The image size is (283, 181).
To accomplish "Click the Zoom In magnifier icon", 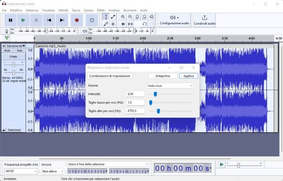I will (123, 17).
